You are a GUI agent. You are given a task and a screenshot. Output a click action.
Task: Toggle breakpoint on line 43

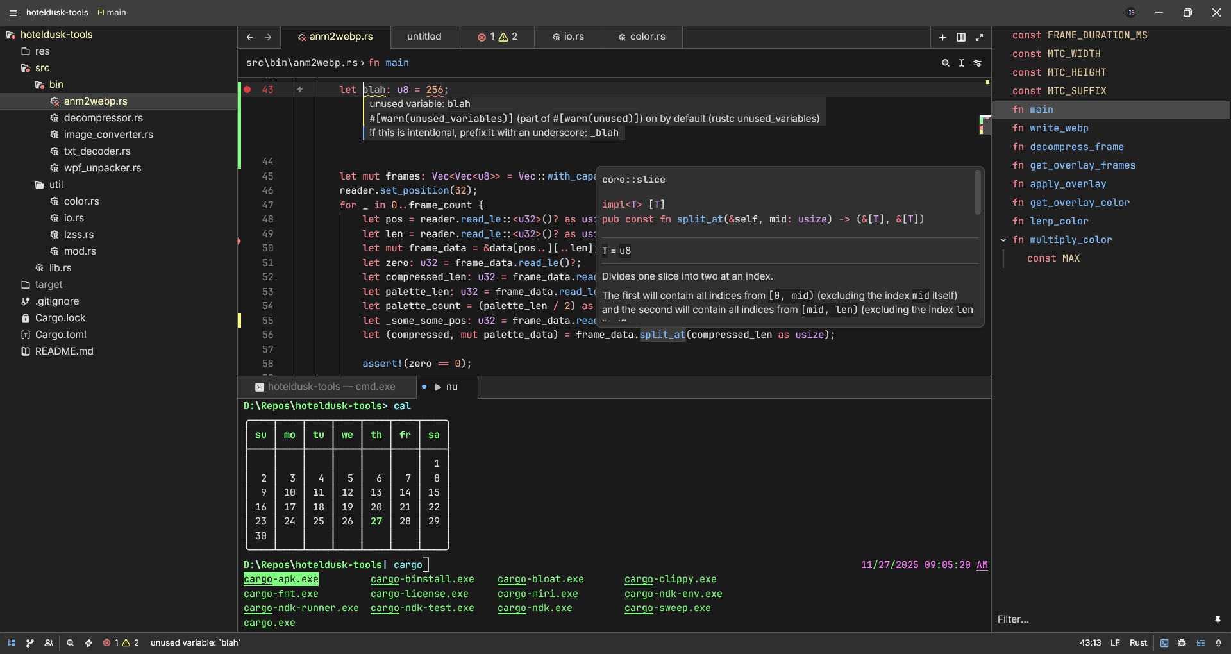point(247,90)
